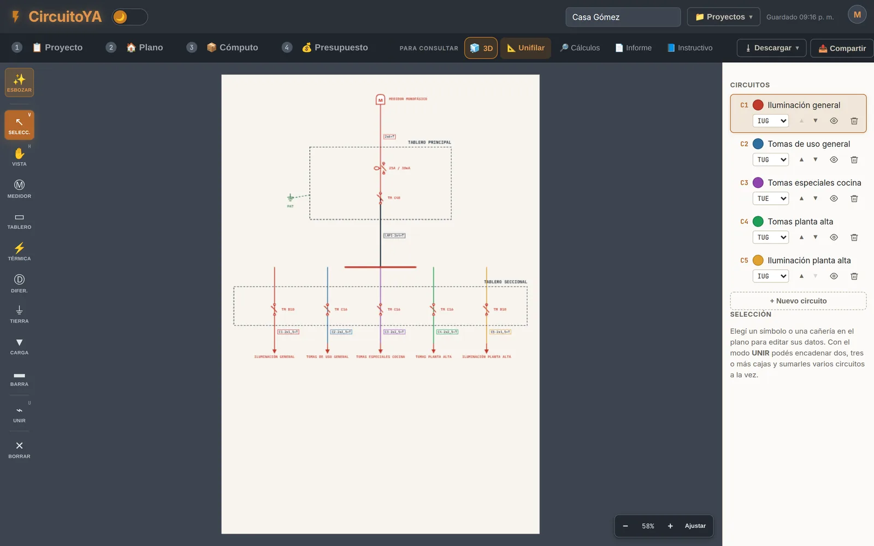The image size is (874, 546).
Task: Select the Carga load tool
Action: click(19, 346)
